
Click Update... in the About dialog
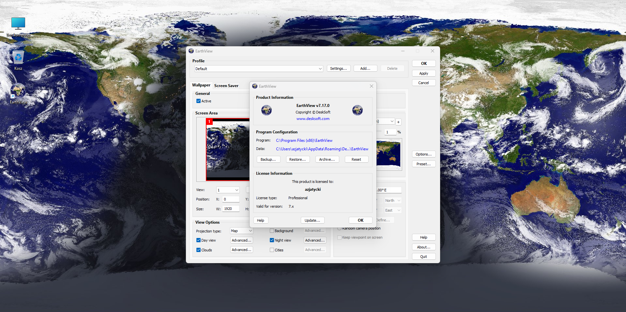313,220
